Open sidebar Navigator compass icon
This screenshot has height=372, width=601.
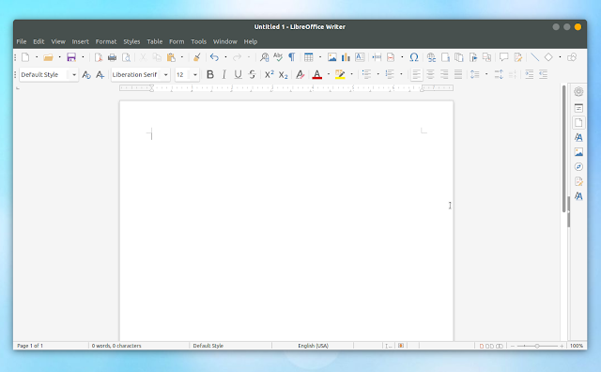tap(578, 167)
